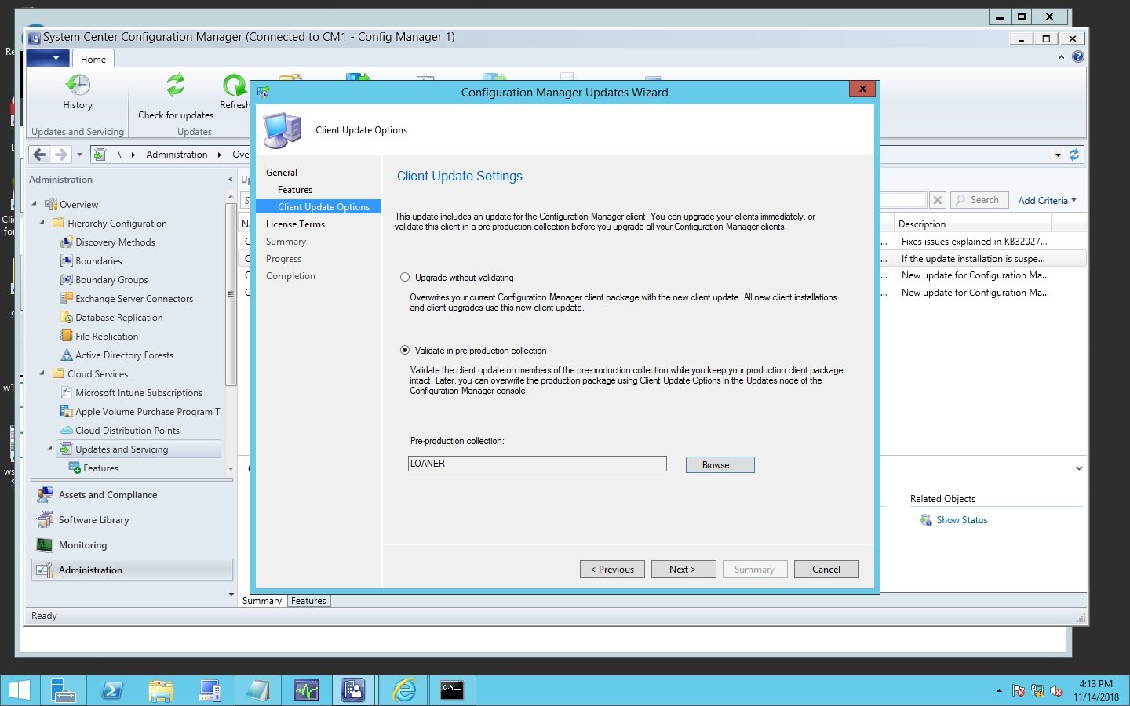Collapse Updates and Servicing node
Screen dimensions: 1130x706
(x=50, y=449)
